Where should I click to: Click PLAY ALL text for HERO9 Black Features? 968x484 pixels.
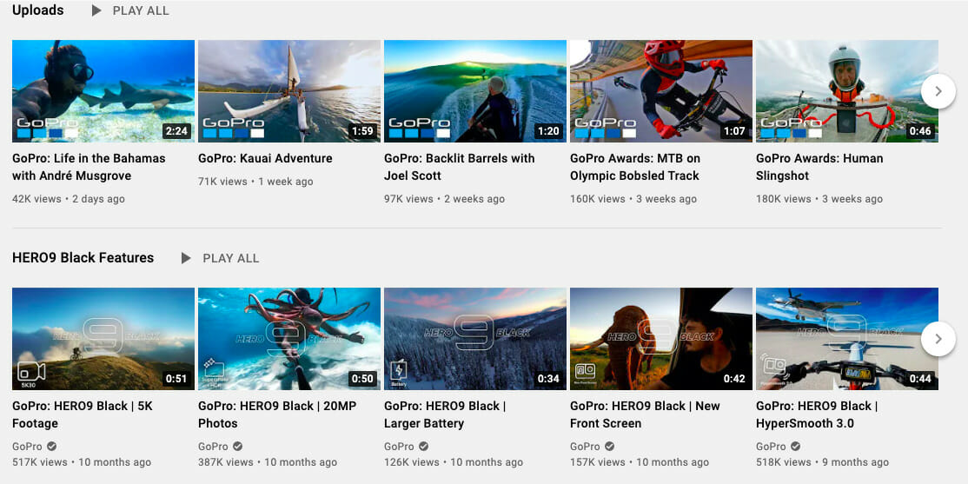click(231, 258)
